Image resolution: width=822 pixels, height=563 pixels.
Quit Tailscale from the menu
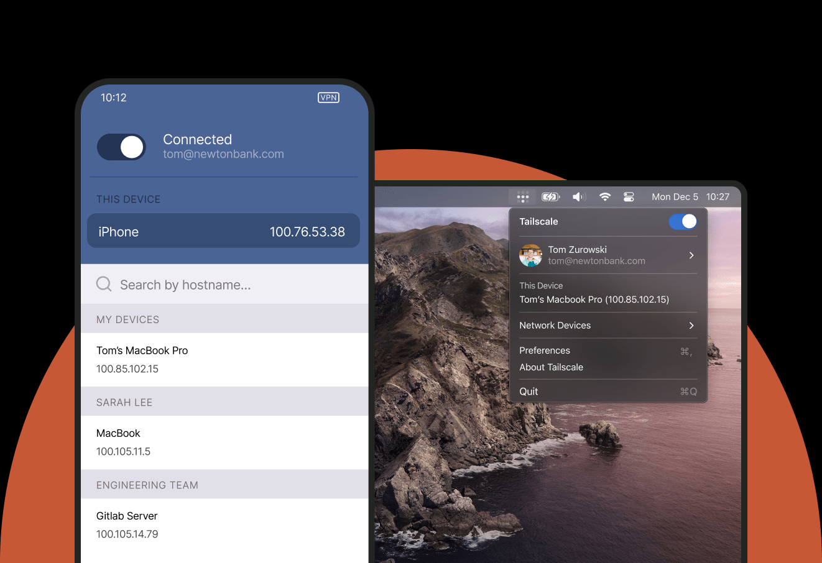(x=608, y=391)
